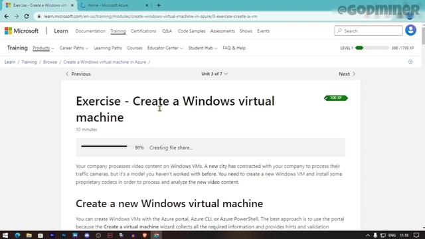Open a new browser tab
The image size is (425, 239).
click(159, 5)
